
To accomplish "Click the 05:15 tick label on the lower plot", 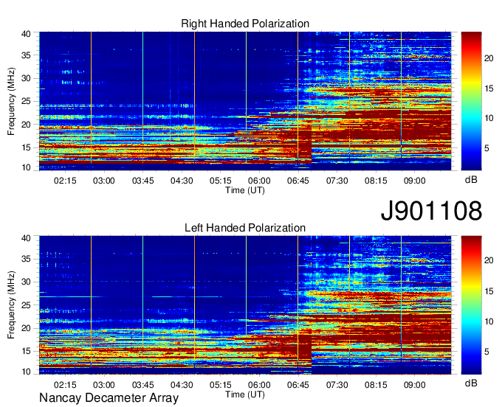I will (220, 385).
